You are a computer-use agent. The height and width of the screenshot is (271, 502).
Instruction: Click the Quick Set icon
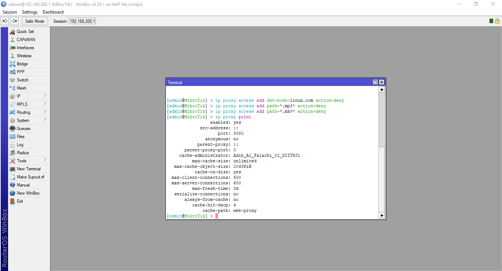pyautogui.click(x=12, y=32)
